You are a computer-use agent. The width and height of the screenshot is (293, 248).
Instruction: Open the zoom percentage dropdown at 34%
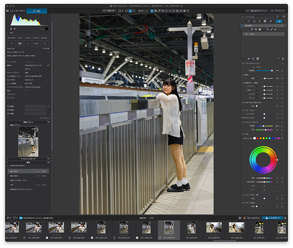pyautogui.click(x=143, y=11)
